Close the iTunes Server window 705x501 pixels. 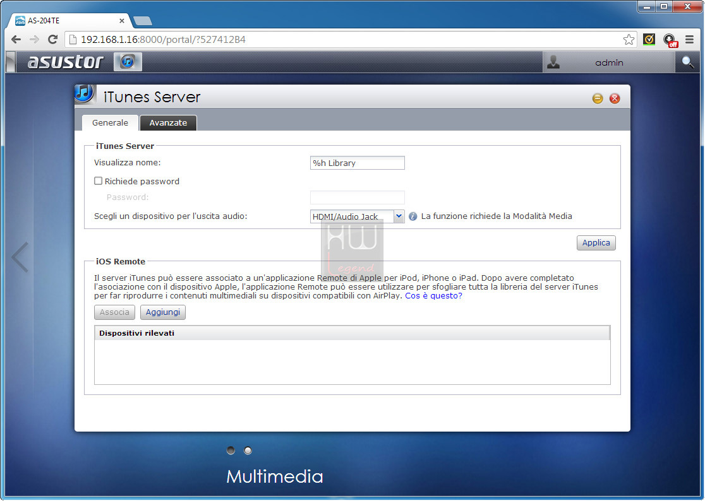point(614,98)
